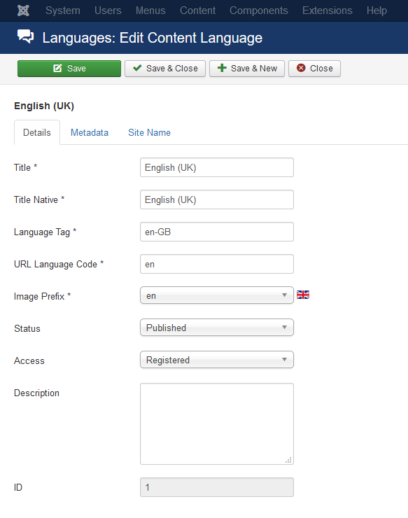Click the red Close button
This screenshot has height=518, width=408.
(x=314, y=69)
